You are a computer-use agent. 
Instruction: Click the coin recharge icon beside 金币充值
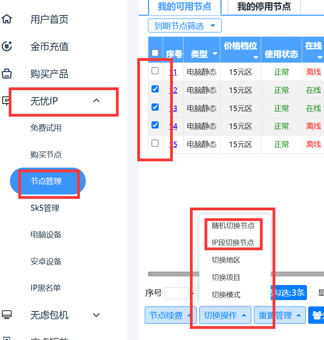click(x=7, y=46)
